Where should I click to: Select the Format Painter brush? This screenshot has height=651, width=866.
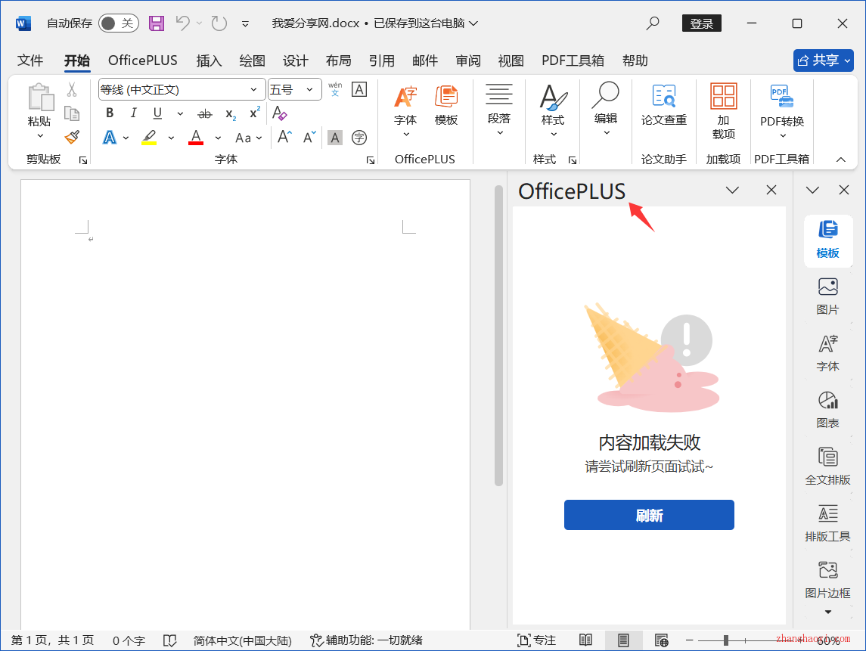(72, 137)
